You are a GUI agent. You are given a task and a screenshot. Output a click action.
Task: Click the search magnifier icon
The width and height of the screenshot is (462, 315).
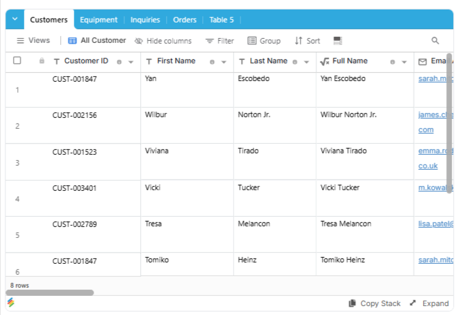click(435, 40)
